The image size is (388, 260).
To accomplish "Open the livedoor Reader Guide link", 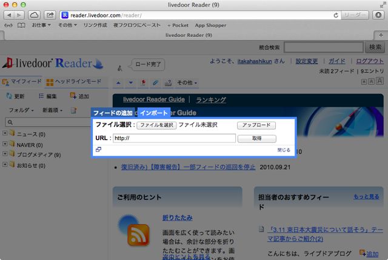I will coord(153,99).
